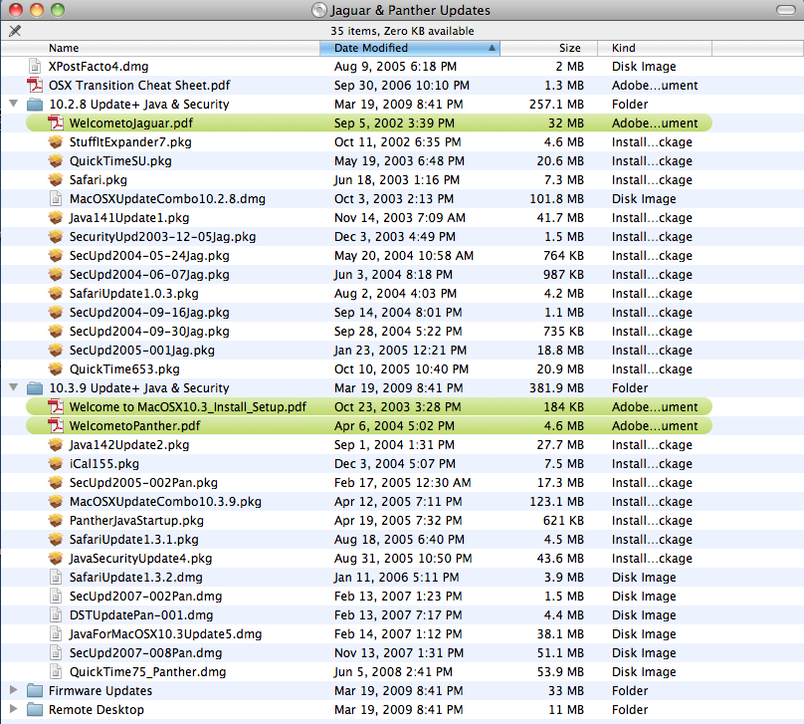Select the SecUpd2007-008Pan.dmg file name
804x724 pixels.
click(145, 653)
